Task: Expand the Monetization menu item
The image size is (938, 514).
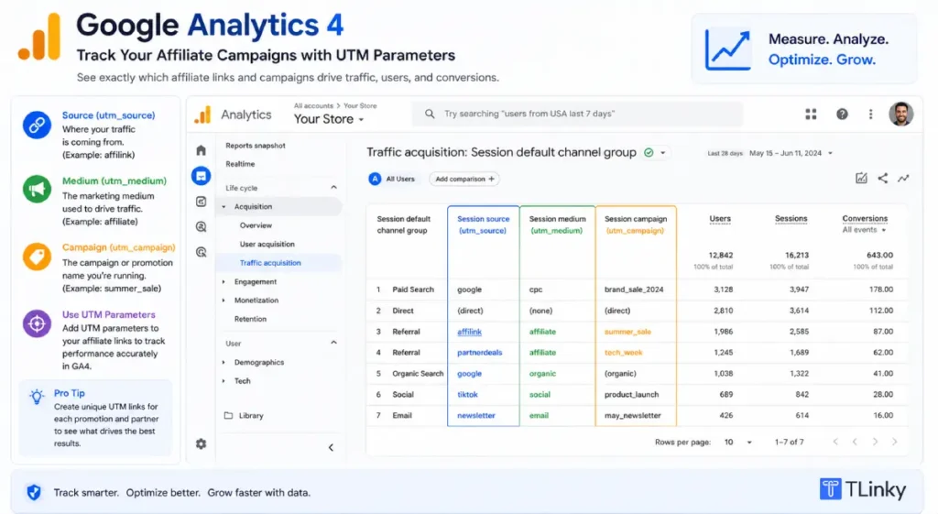Action: [x=224, y=301]
